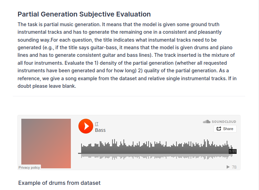Screen dimensions: 259x190
Task: Click the 5:11 track duration label
Action: click(x=233, y=151)
